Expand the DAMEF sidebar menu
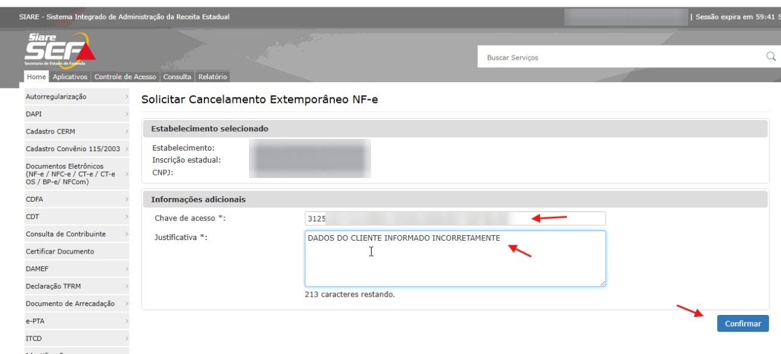Viewport: 781px width, 354px height. click(x=77, y=269)
